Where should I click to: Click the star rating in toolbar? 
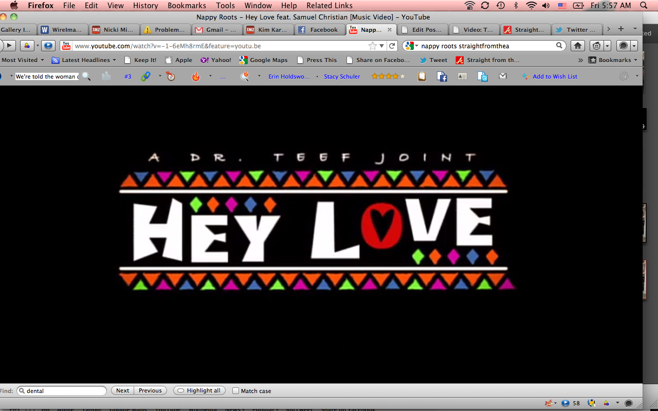pyautogui.click(x=388, y=77)
